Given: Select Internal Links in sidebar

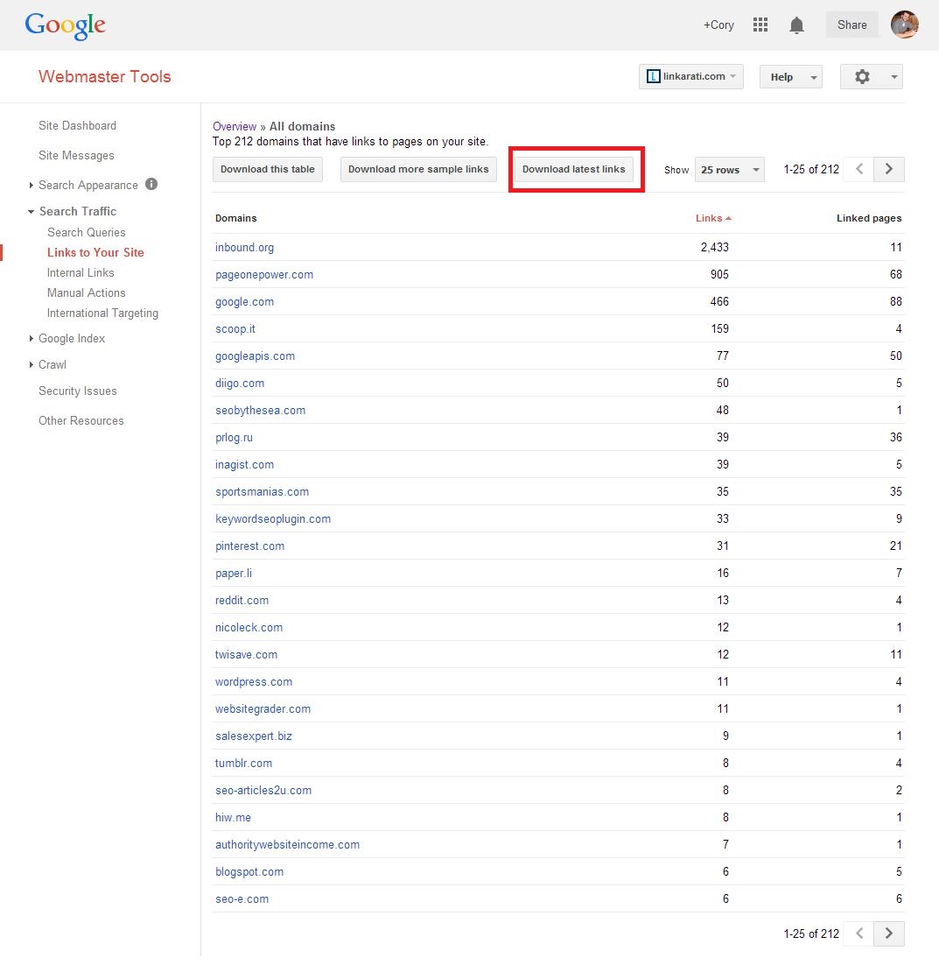Looking at the screenshot, I should [81, 272].
